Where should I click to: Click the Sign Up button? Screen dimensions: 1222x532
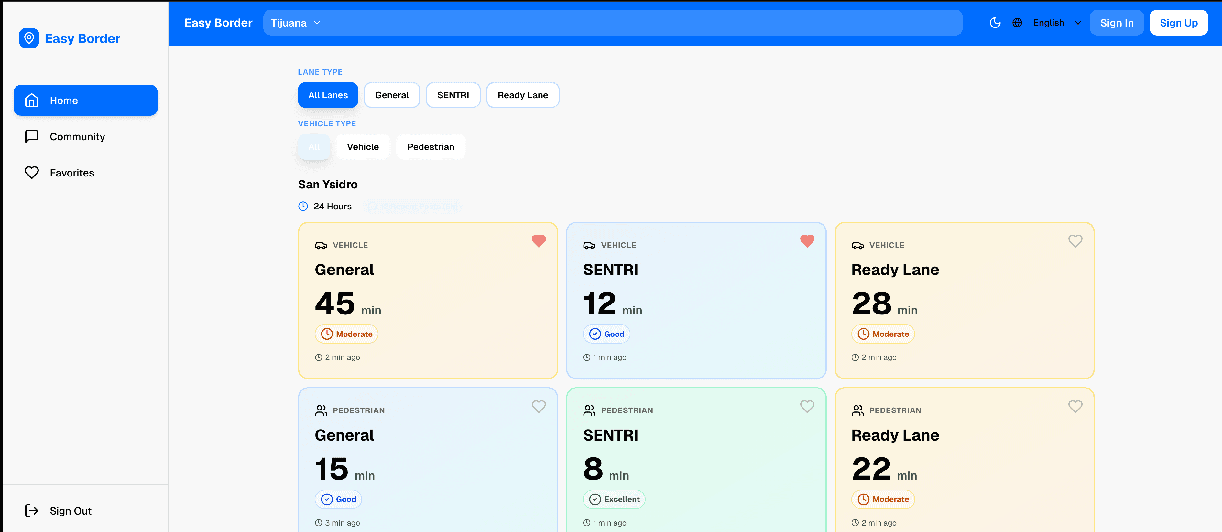(x=1178, y=22)
